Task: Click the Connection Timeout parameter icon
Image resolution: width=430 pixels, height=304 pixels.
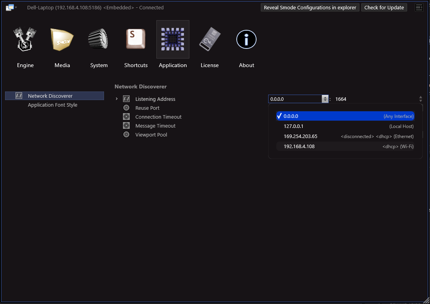Action: click(126, 117)
